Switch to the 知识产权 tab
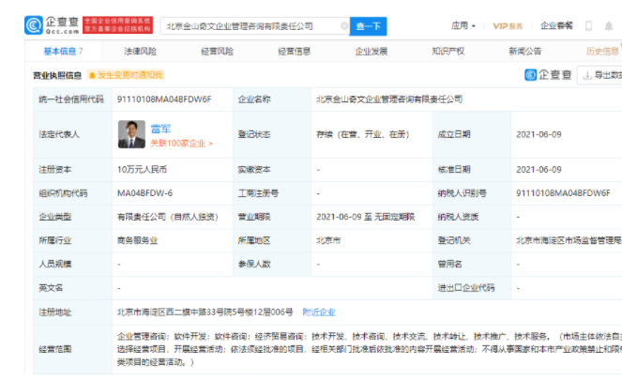Viewport: 622px width, 381px height. point(448,52)
